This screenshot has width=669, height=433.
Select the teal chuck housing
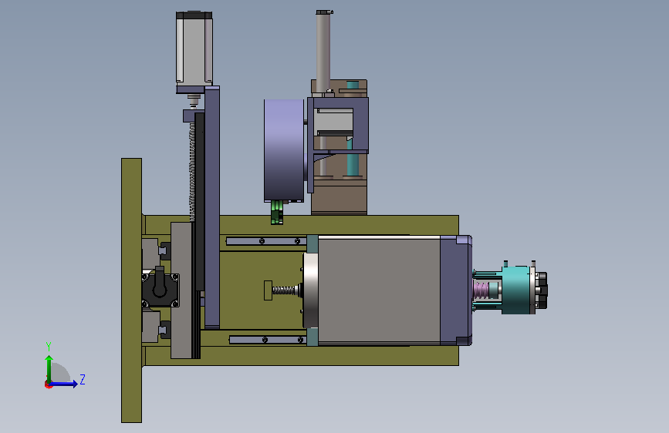click(x=516, y=290)
